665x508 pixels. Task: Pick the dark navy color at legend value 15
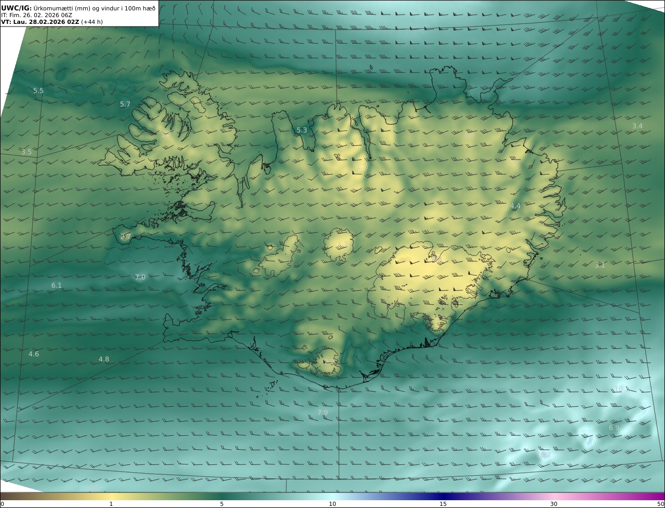443,496
